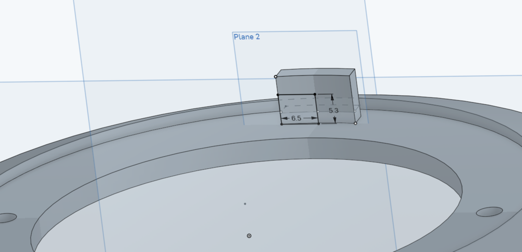The width and height of the screenshot is (522, 252).
Task: Select the right bolt hole on the flange
Action: pyautogui.click(x=489, y=212)
